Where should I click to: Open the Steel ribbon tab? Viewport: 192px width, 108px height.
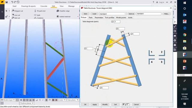coord(14,6)
